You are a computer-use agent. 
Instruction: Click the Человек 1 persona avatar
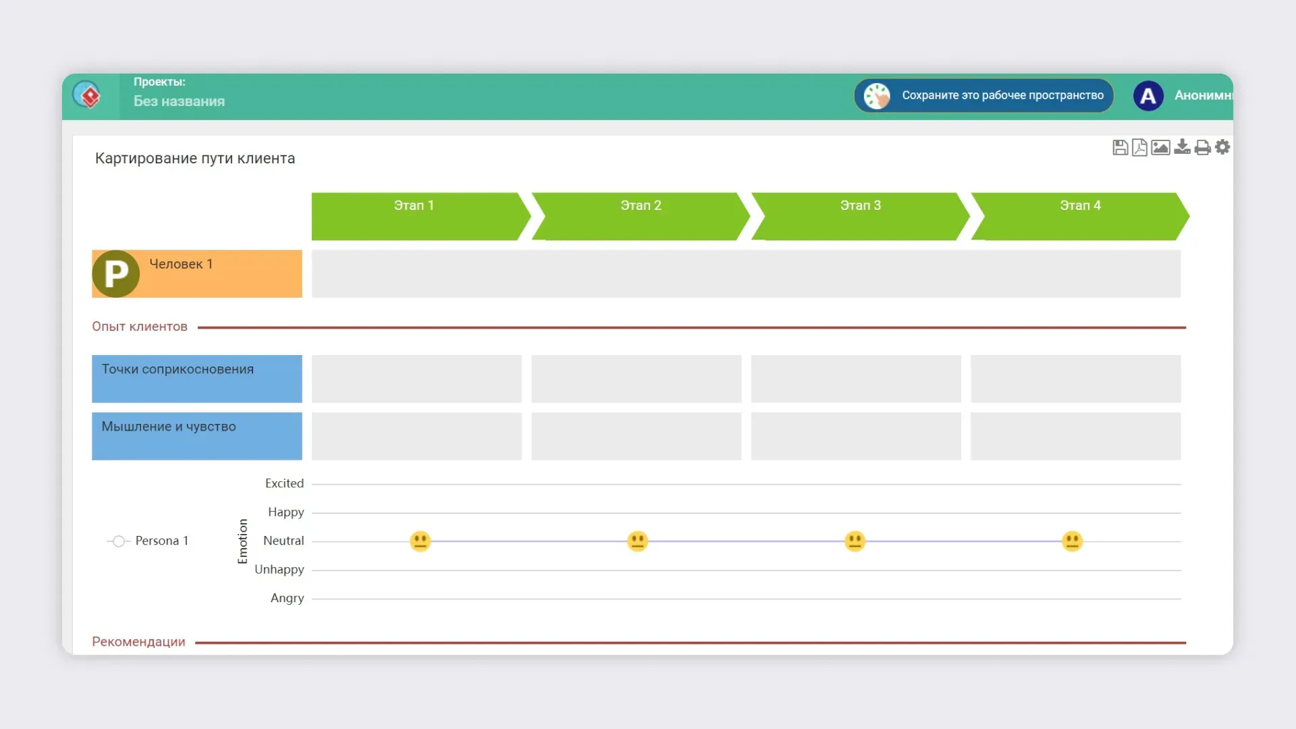116,274
